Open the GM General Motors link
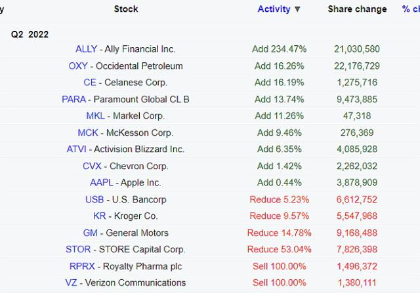 [x=91, y=233]
